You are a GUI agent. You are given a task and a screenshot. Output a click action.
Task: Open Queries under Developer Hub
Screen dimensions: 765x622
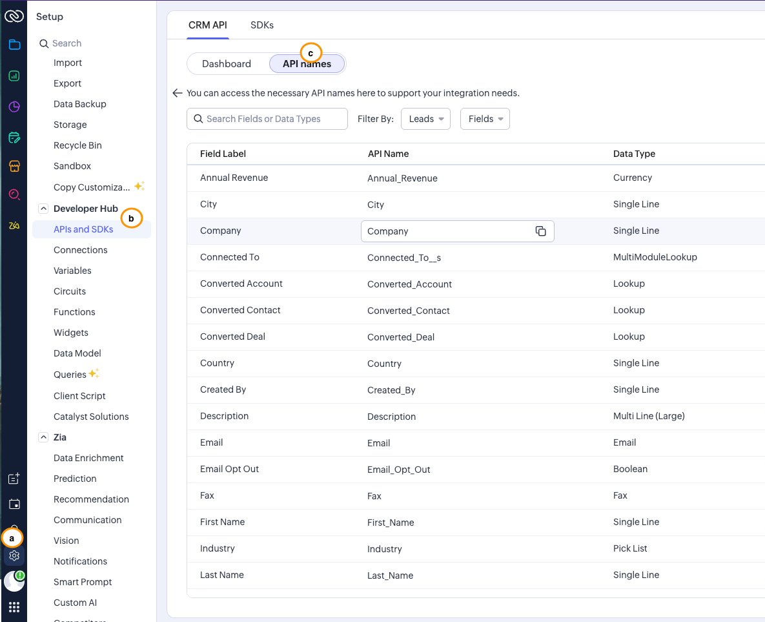click(x=70, y=375)
